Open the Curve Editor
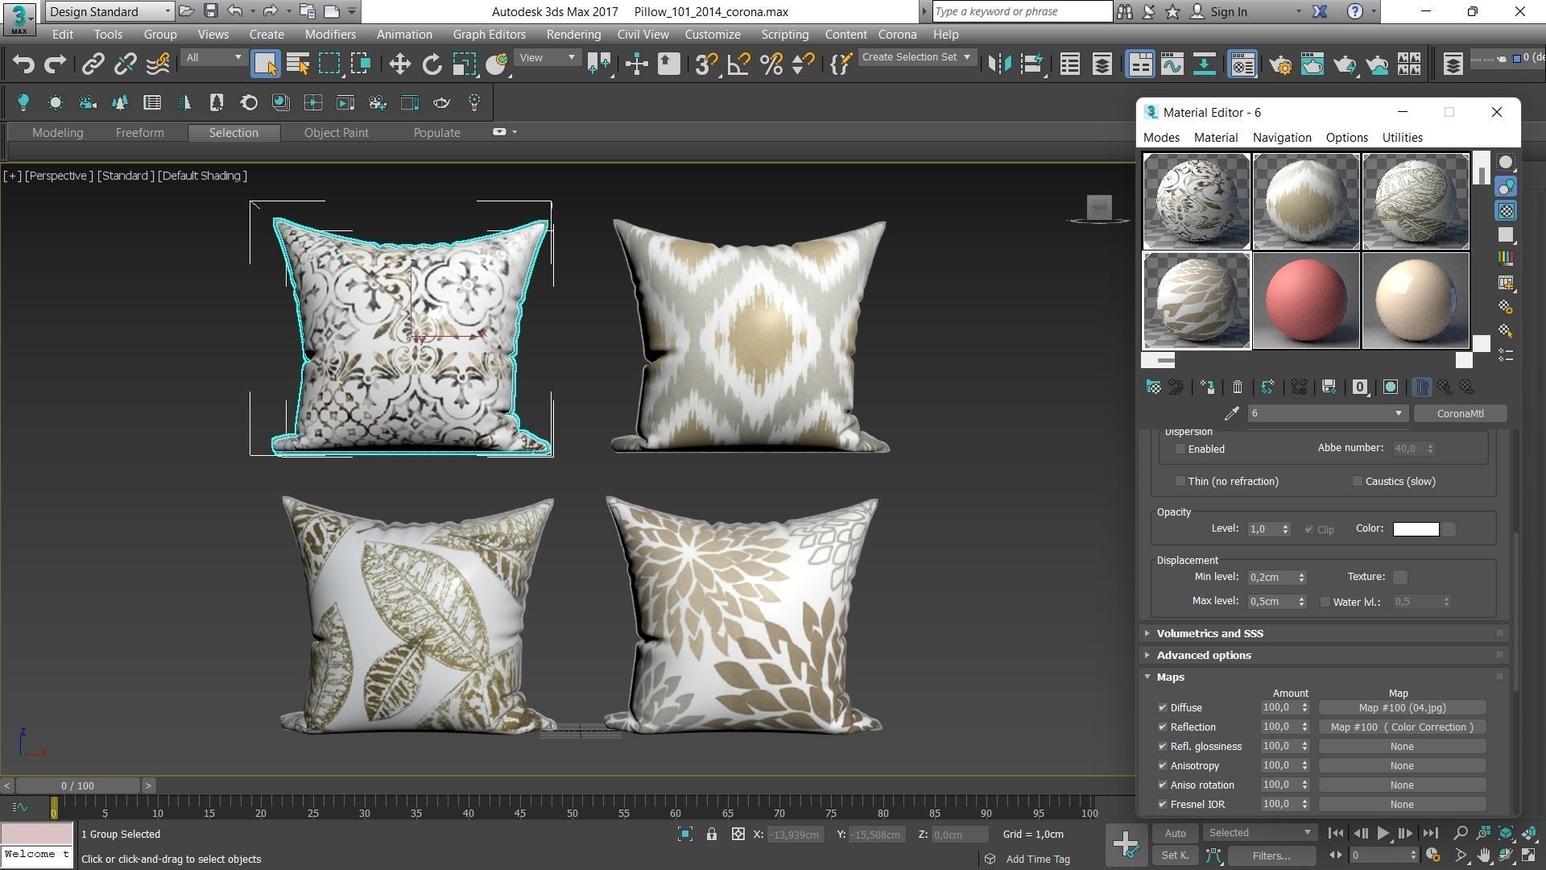The image size is (1546, 870). click(1172, 64)
